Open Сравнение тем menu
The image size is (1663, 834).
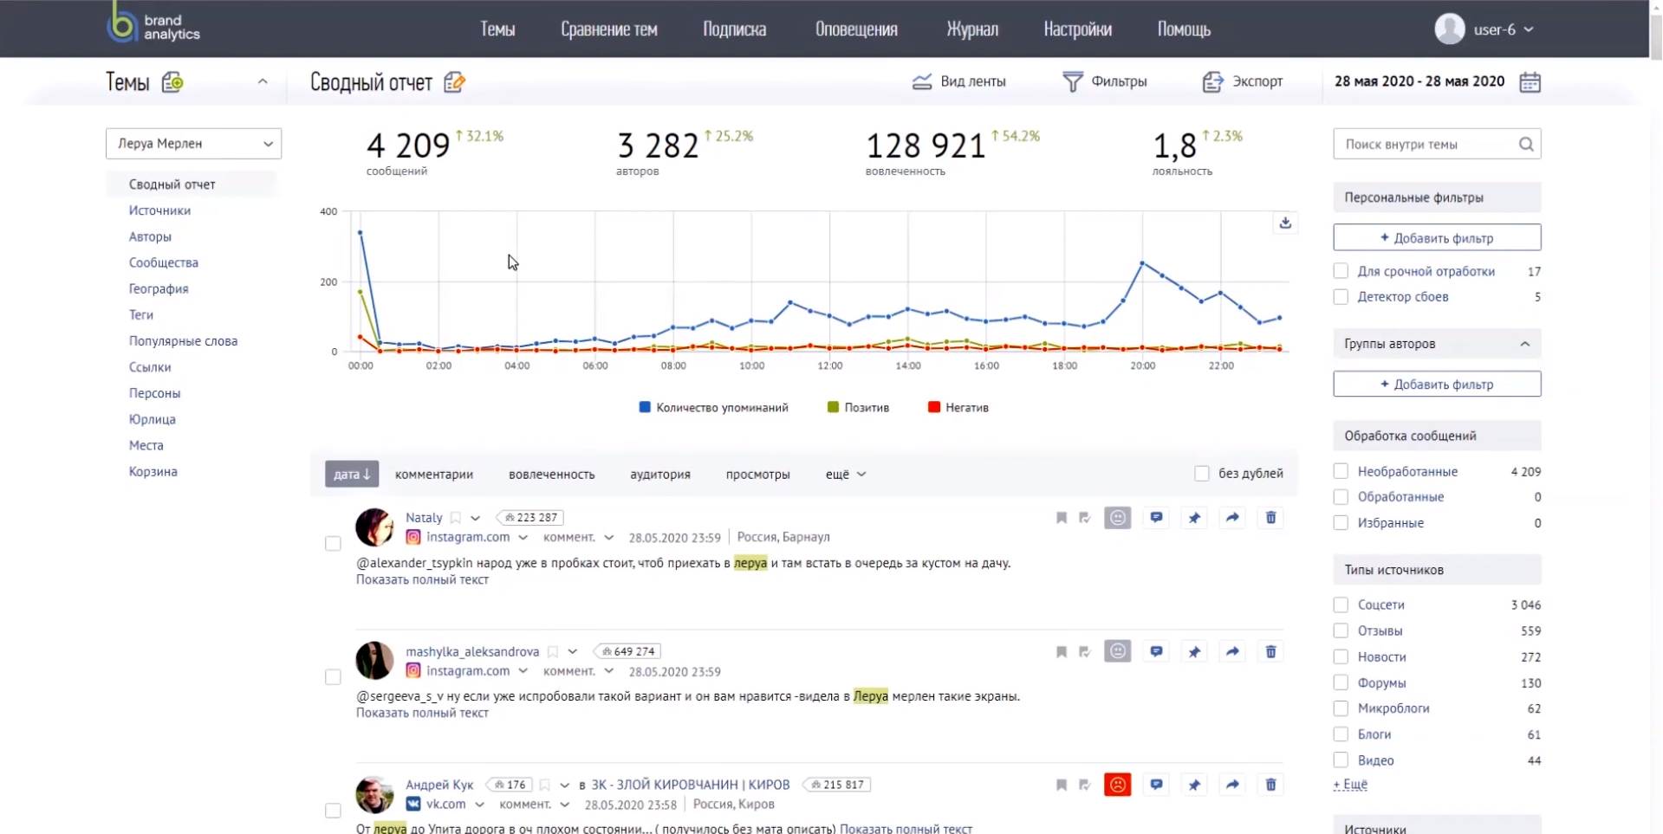click(x=608, y=29)
